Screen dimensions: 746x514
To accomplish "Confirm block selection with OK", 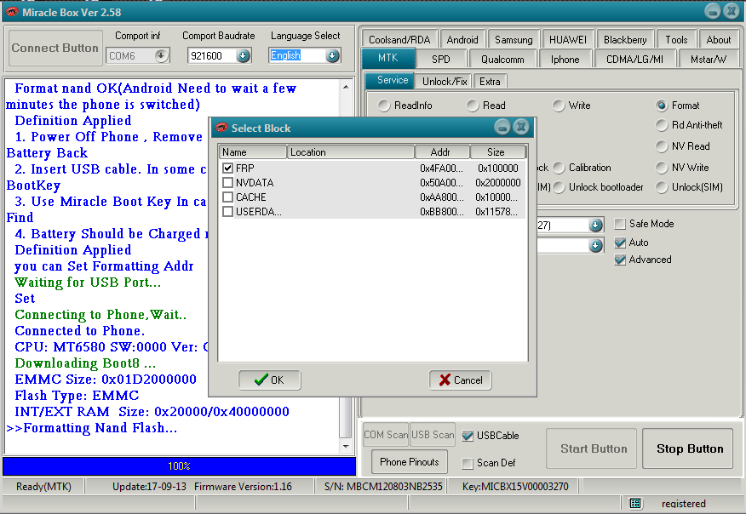I will pos(269,380).
